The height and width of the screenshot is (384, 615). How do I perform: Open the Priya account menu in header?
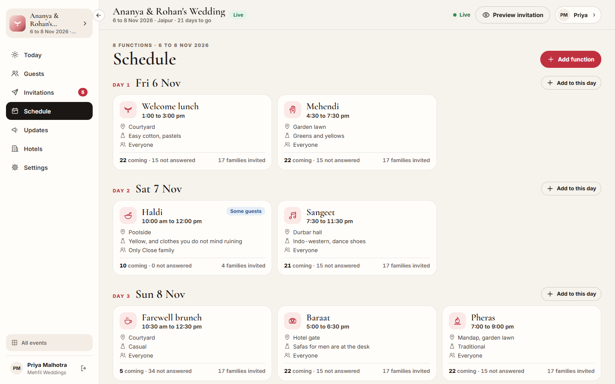(x=578, y=15)
